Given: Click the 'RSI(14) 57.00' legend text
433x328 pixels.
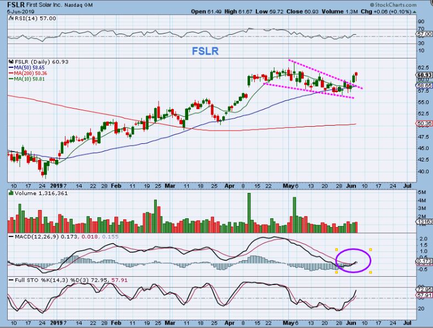Looking at the screenshot, I should click(35, 18).
